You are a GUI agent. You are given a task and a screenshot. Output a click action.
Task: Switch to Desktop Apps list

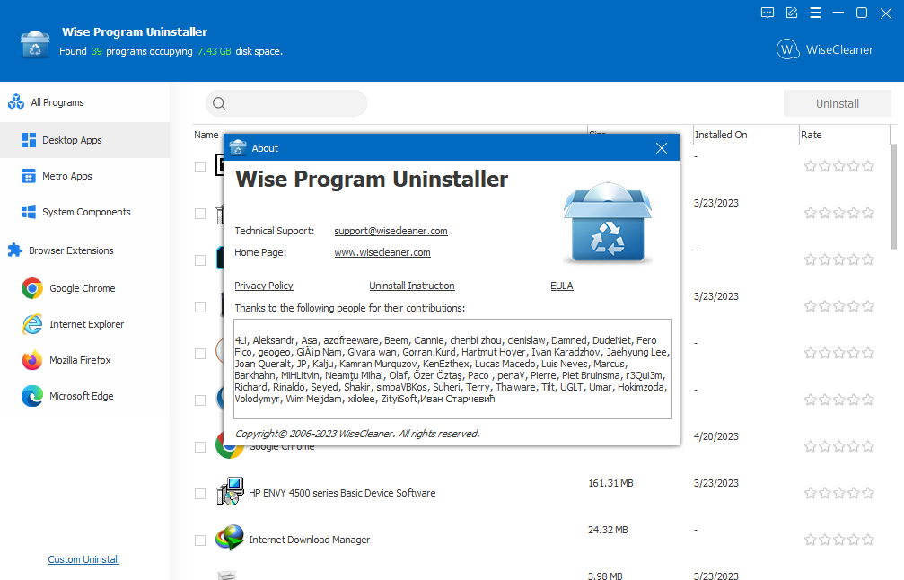[84, 140]
